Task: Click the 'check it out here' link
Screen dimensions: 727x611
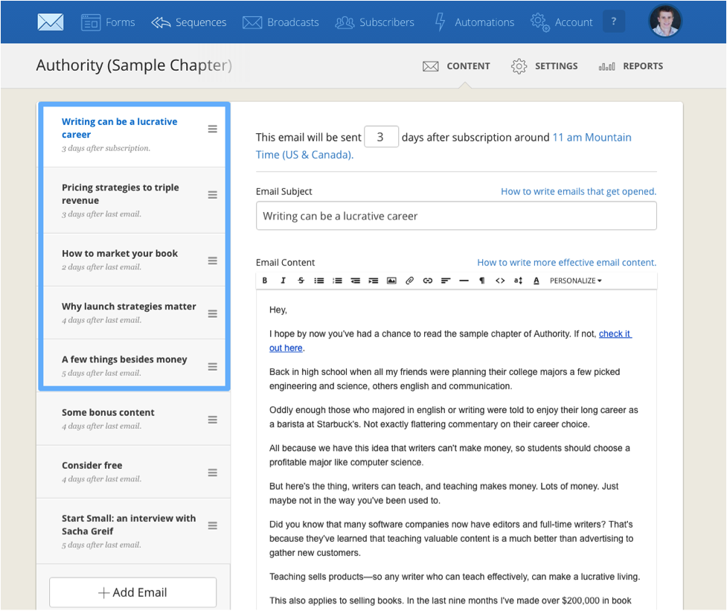Action: click(x=615, y=333)
